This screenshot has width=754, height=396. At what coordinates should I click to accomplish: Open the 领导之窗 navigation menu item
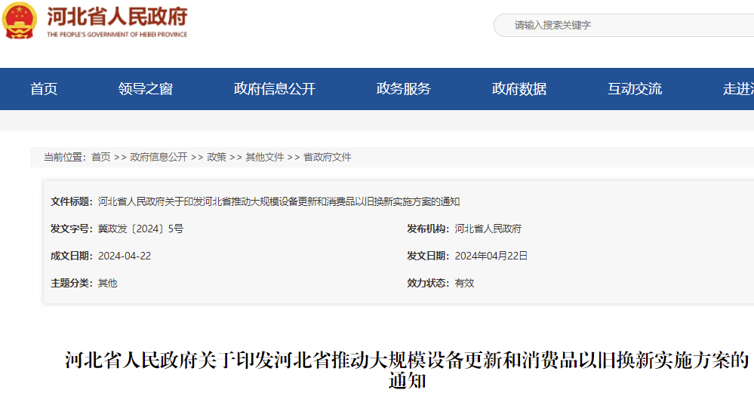click(146, 89)
